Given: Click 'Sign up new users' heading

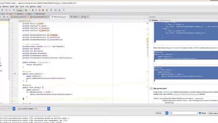Looking at the screenshot, I should (x=160, y=88).
